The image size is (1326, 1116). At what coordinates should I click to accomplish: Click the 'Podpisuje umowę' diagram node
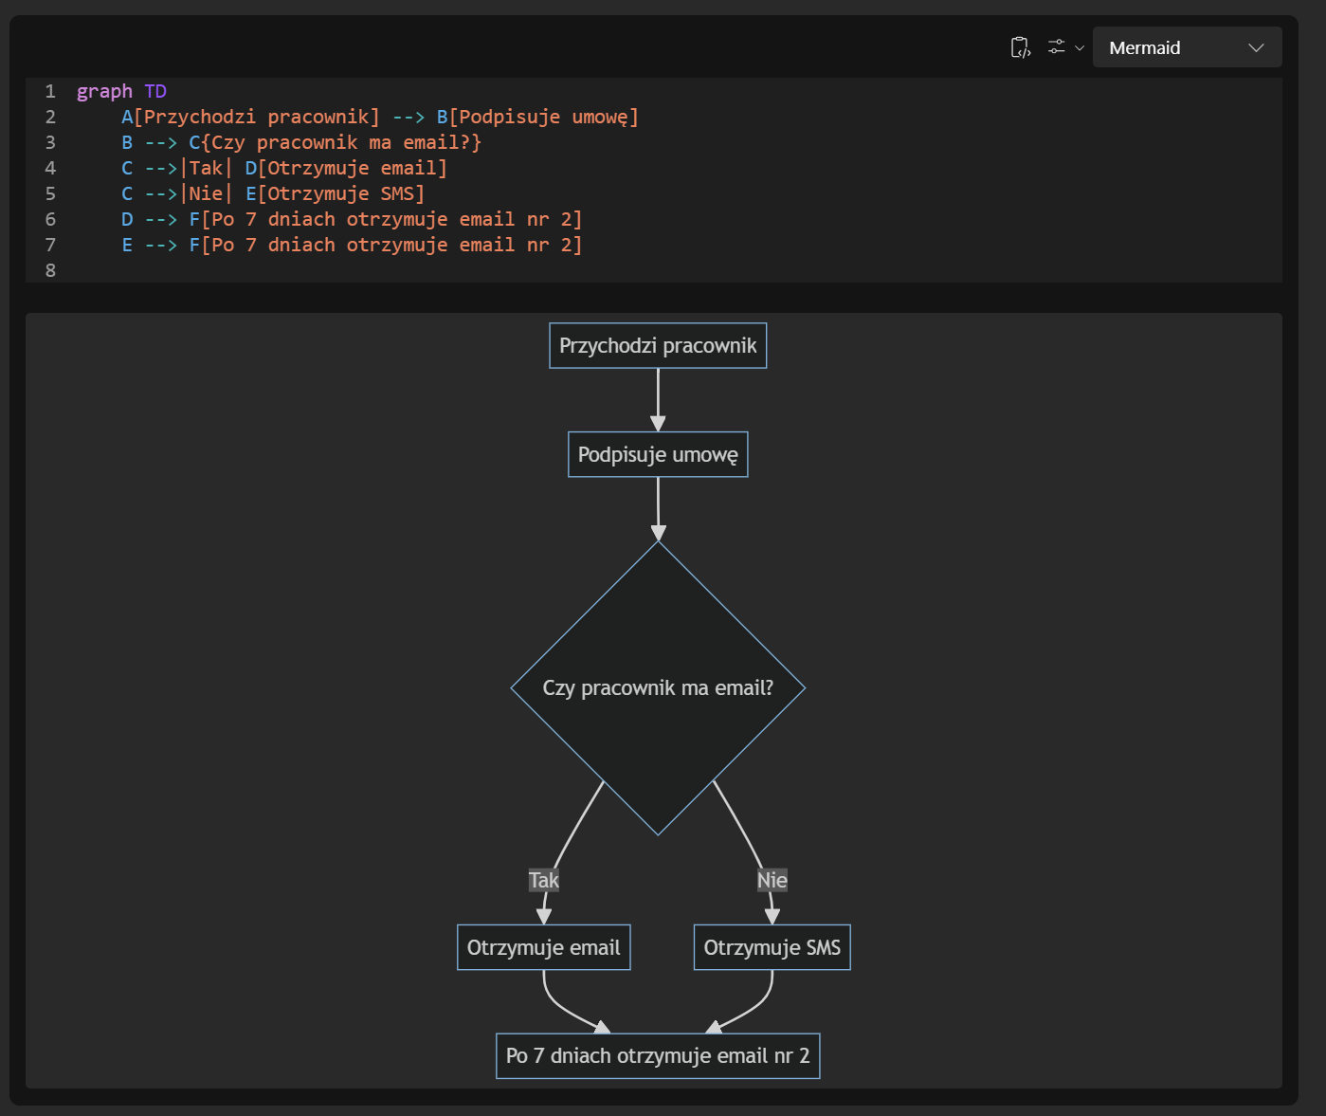[658, 454]
